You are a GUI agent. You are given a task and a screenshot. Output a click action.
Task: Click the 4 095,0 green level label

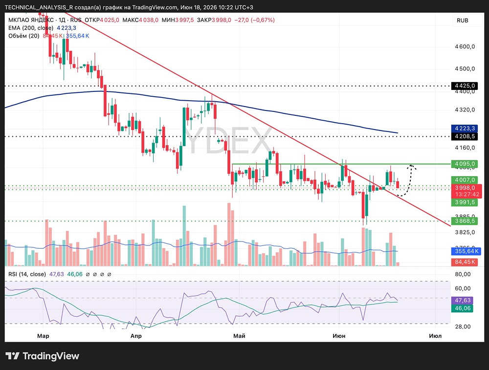pyautogui.click(x=465, y=164)
